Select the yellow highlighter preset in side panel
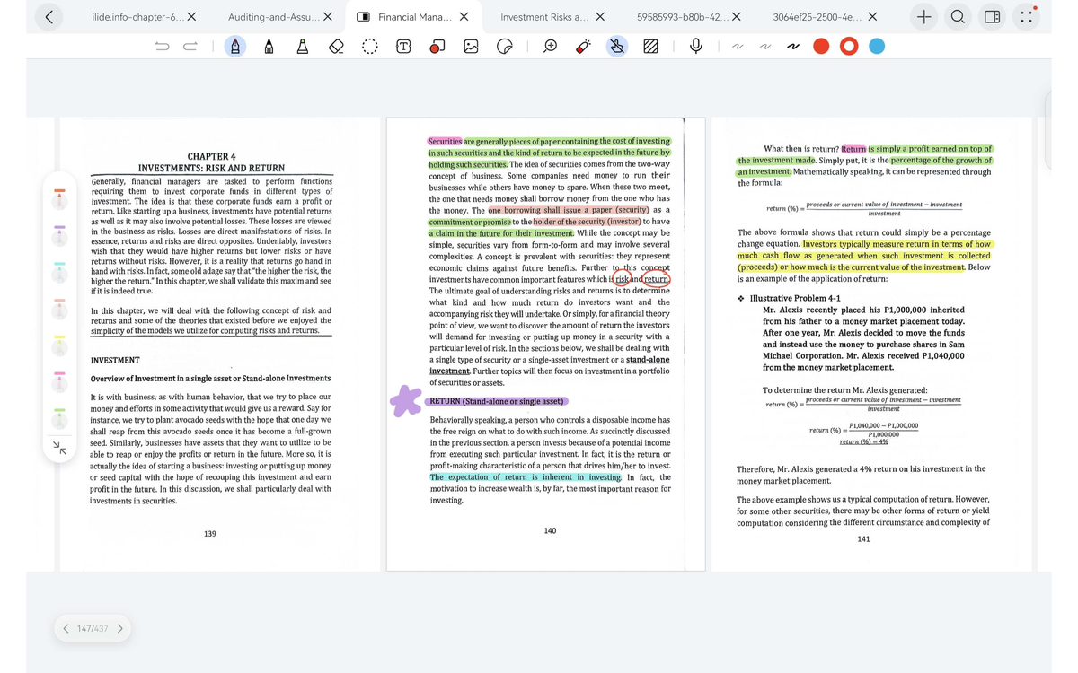The height and width of the screenshot is (673, 1078). click(60, 345)
